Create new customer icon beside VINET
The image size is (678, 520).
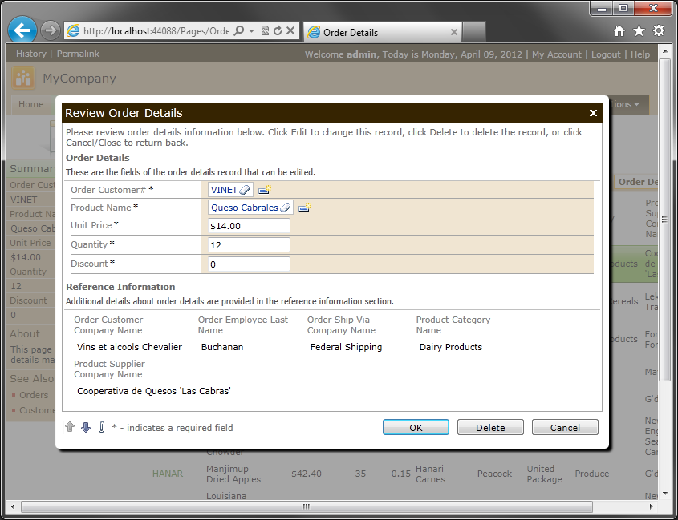click(x=264, y=189)
